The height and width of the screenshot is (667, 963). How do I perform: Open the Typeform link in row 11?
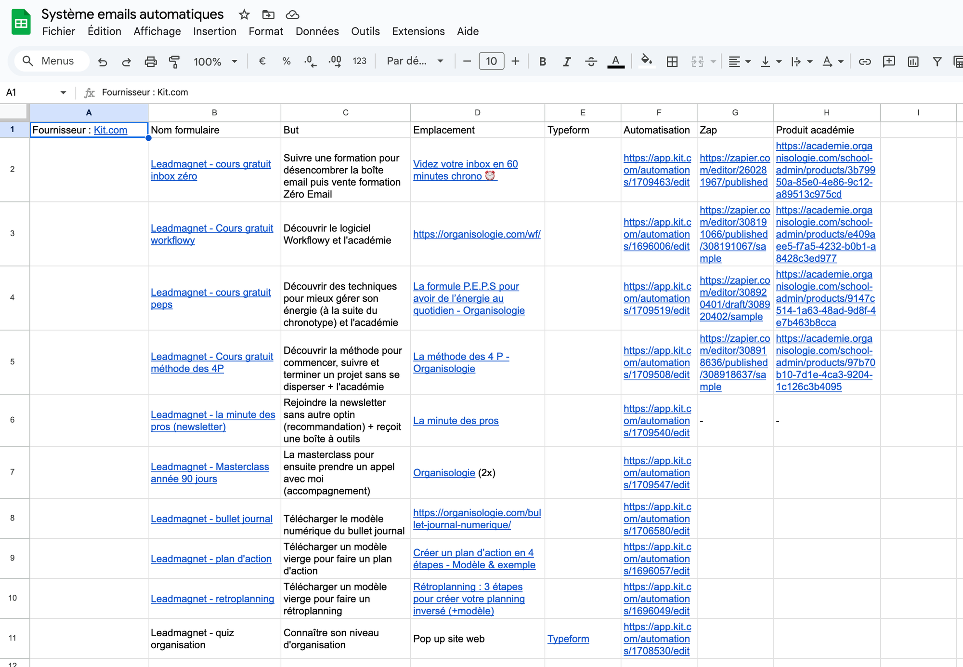[x=568, y=639]
